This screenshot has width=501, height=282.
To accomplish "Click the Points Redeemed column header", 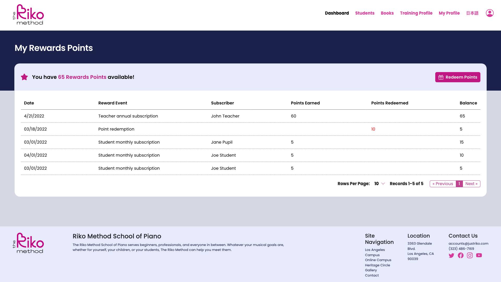I will tap(390, 103).
